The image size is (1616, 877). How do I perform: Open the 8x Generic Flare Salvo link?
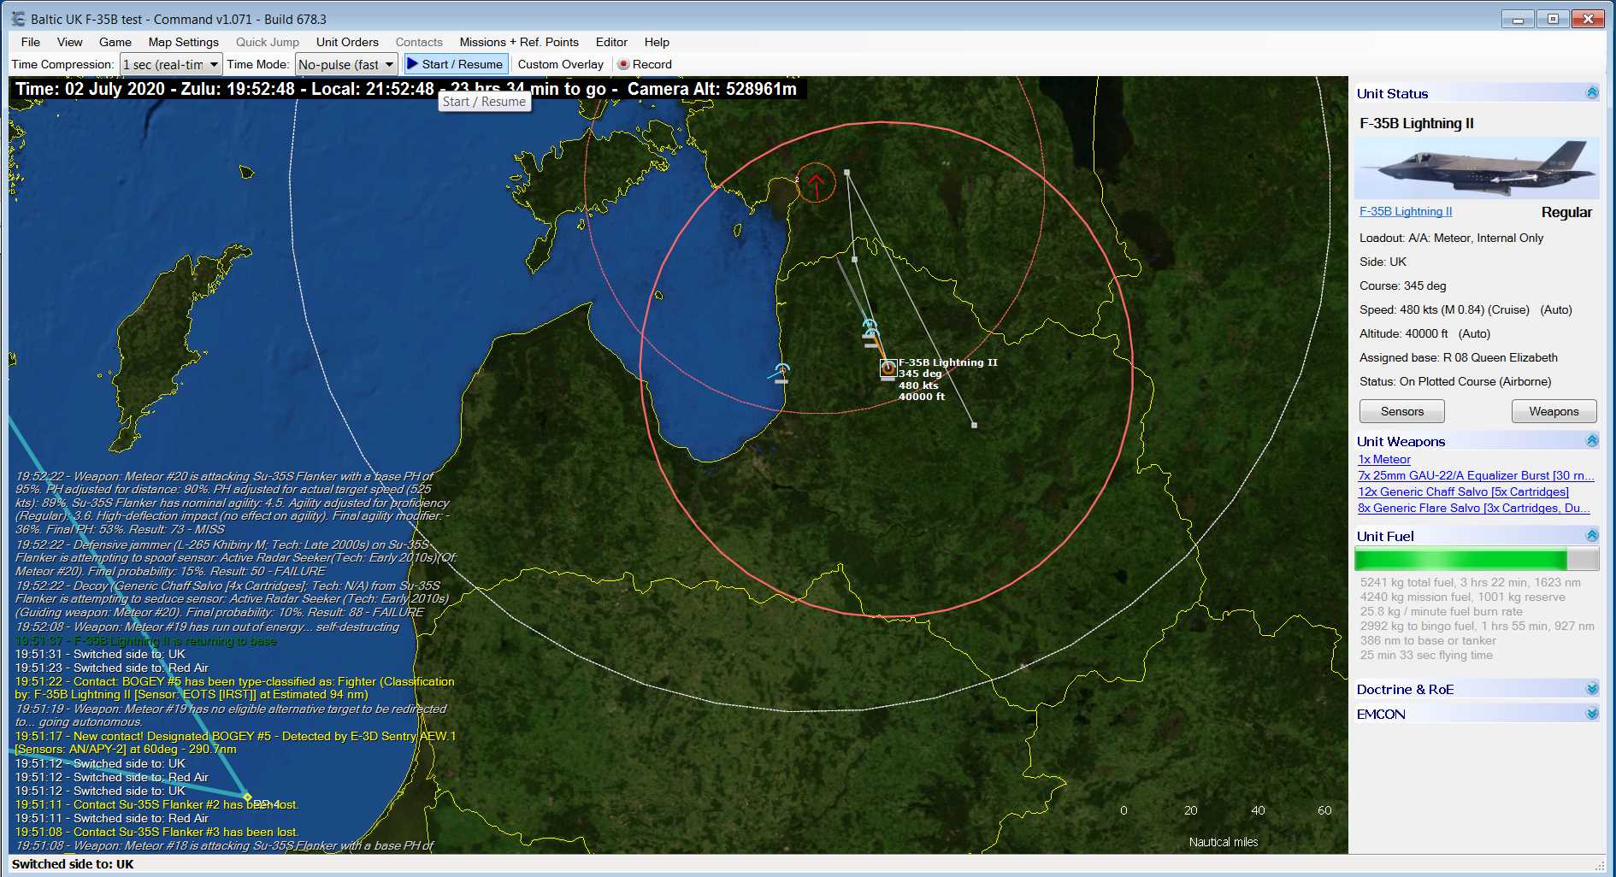1474,508
